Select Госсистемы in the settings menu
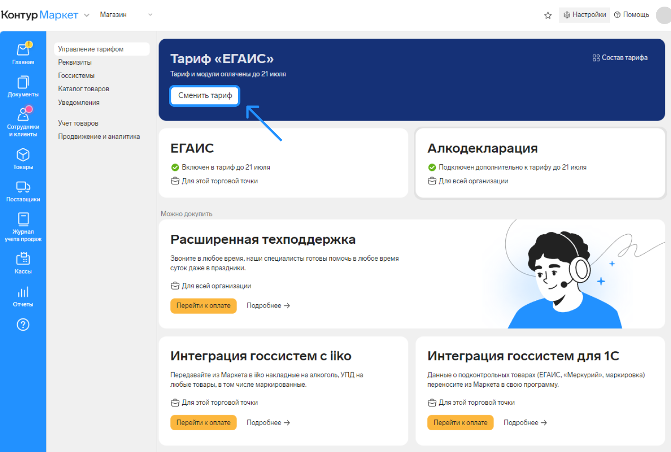Image resolution: width=671 pixels, height=452 pixels. click(x=76, y=76)
